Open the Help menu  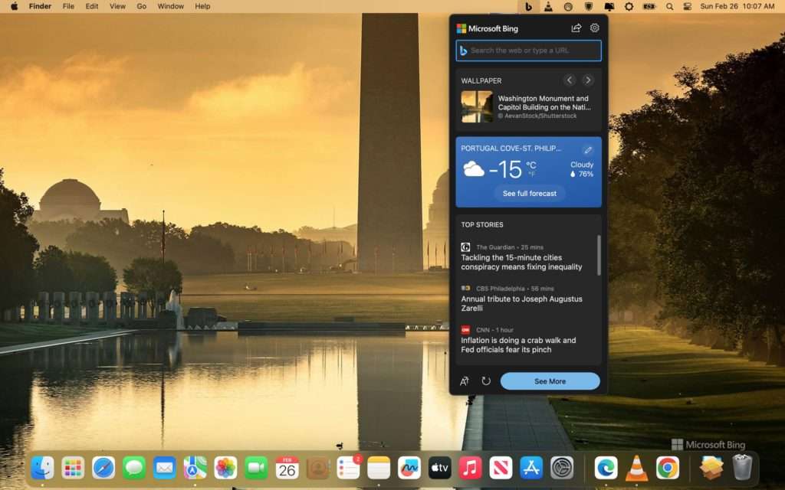coord(202,6)
